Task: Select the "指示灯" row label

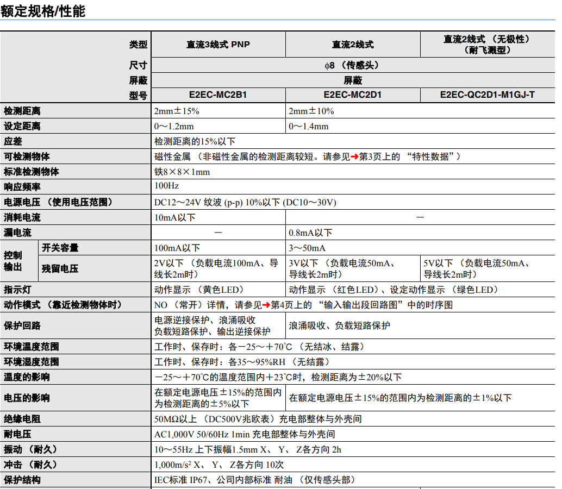Action: point(17,290)
